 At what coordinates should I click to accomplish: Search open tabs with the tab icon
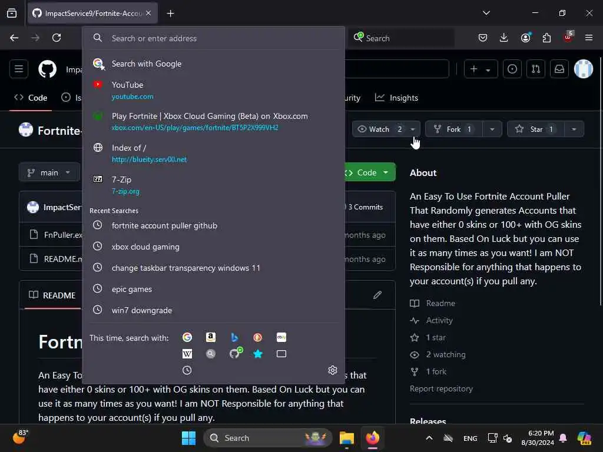(281, 354)
